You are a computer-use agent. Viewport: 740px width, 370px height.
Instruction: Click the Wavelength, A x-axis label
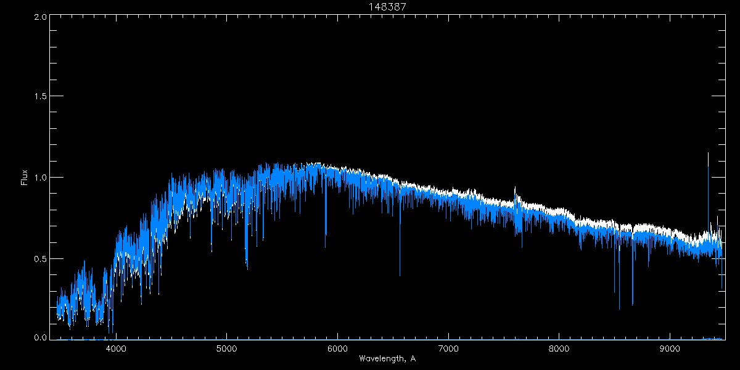click(x=387, y=358)
